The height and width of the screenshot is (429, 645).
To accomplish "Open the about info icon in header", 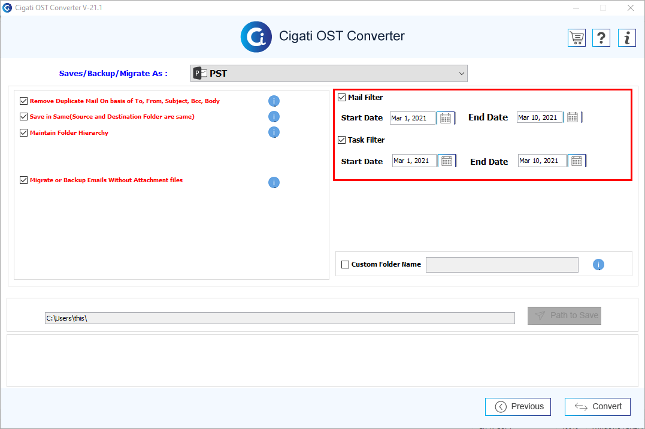I will 627,38.
